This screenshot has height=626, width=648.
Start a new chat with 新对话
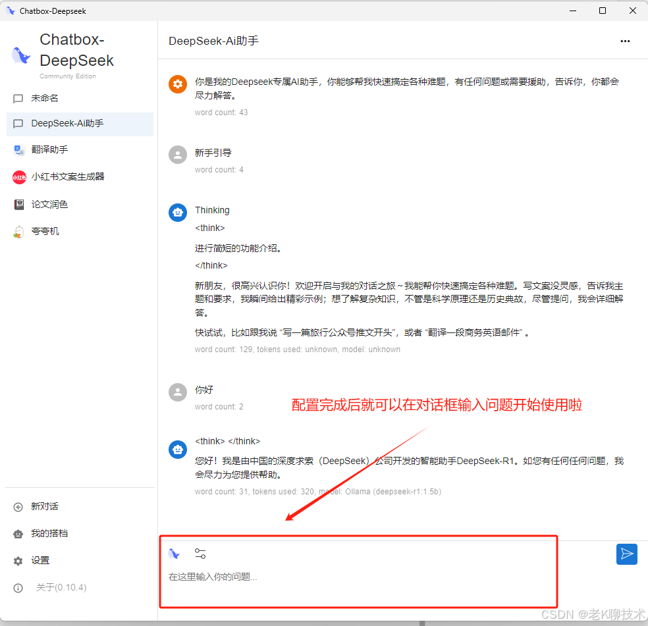tap(80, 507)
